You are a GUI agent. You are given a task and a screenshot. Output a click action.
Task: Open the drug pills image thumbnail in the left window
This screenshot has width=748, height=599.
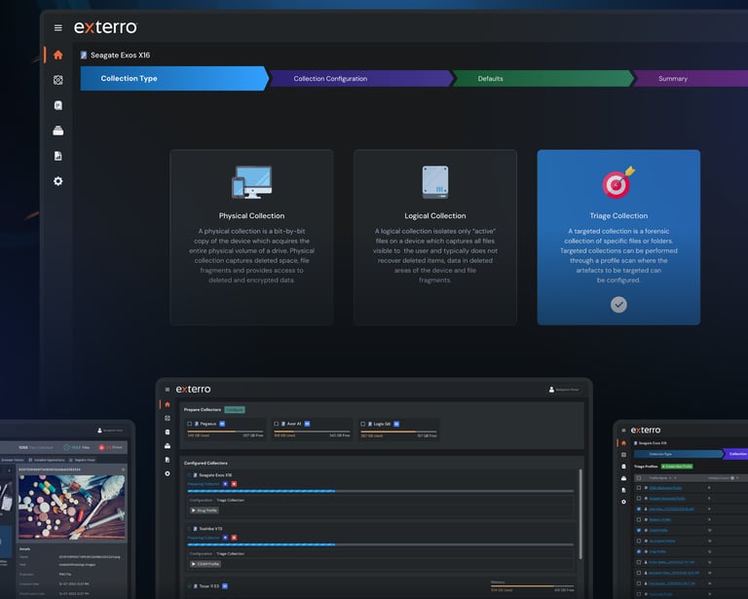click(x=71, y=506)
